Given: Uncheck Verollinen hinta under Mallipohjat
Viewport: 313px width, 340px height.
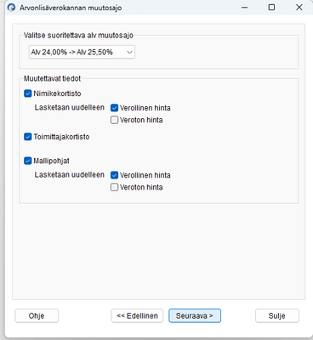Looking at the screenshot, I should (114, 175).
